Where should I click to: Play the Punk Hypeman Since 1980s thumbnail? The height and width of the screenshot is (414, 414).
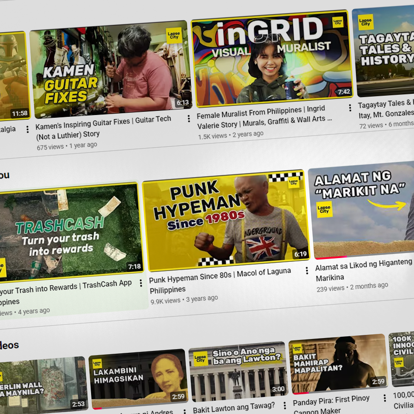tap(226, 220)
